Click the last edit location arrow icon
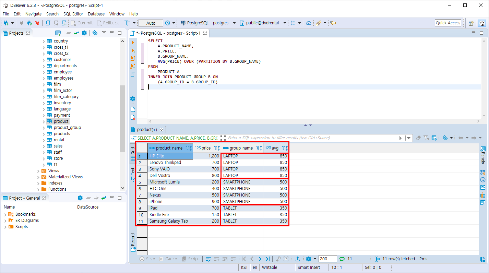The width and height of the screenshot is (489, 273). (333, 23)
